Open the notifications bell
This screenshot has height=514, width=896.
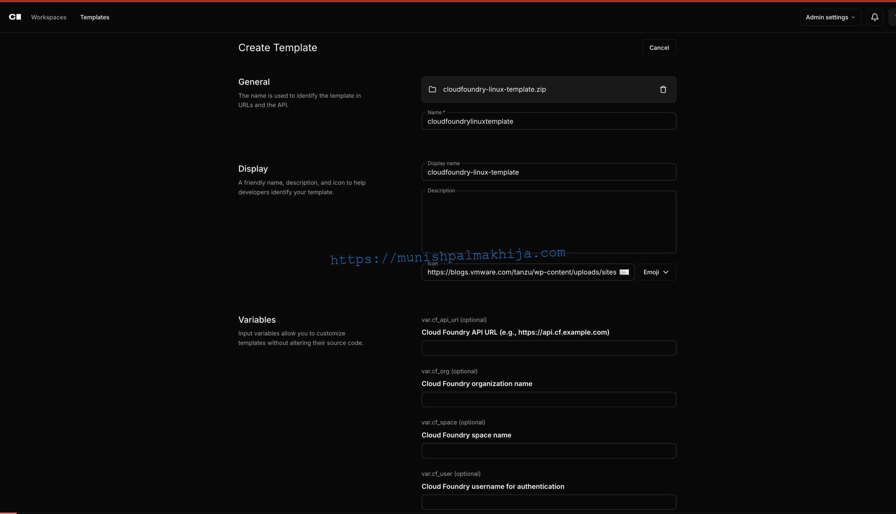point(874,17)
